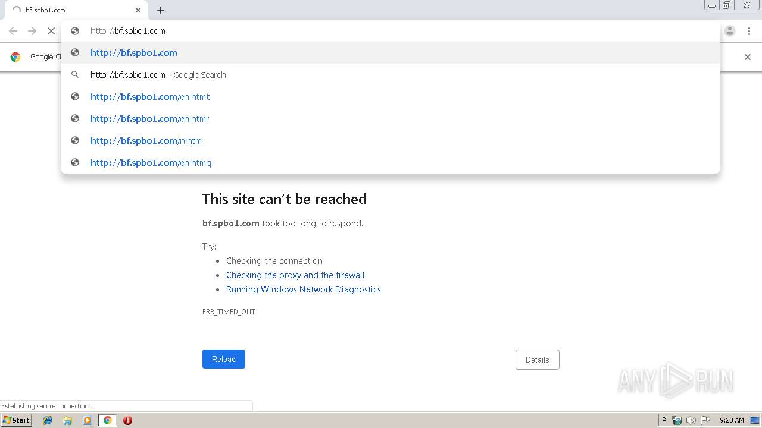This screenshot has width=762, height=428.
Task: Dismiss the Google Chrome infobar
Action: [x=748, y=57]
